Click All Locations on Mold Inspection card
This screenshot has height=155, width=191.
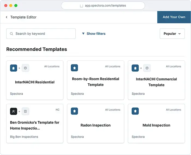[x=174, y=110]
